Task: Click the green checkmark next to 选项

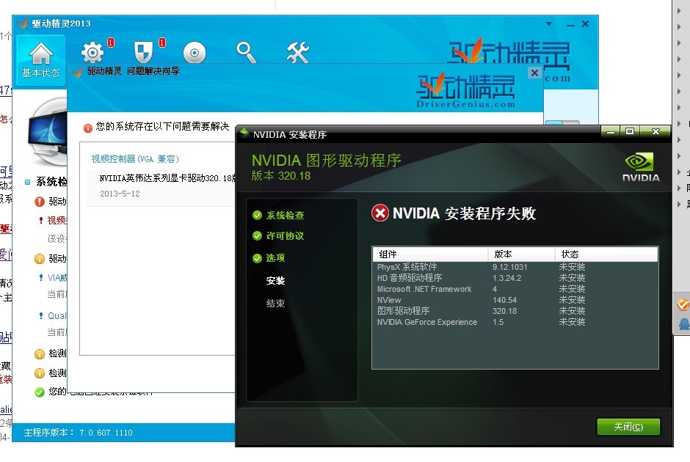Action: (x=258, y=258)
